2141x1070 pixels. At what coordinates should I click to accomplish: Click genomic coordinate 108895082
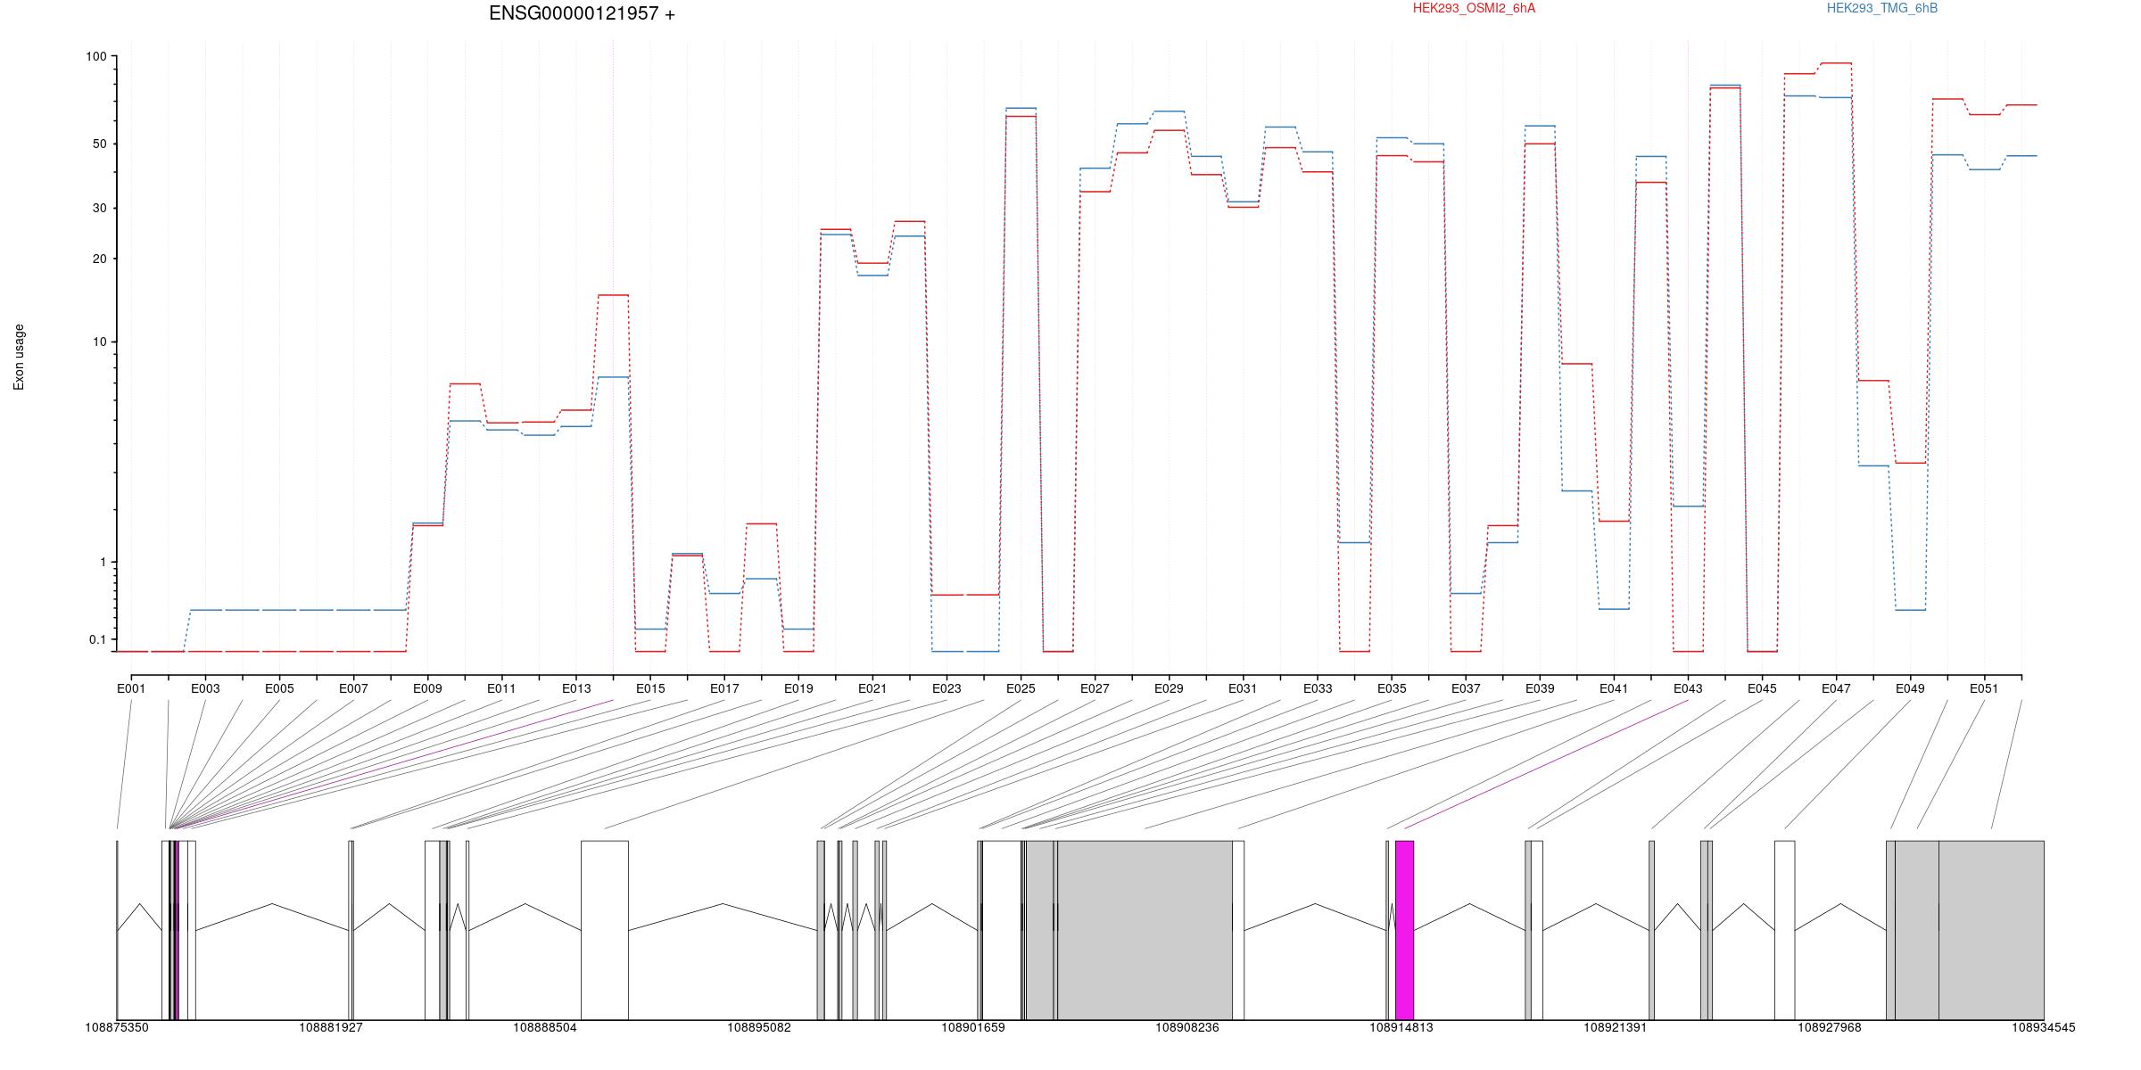(x=759, y=1028)
